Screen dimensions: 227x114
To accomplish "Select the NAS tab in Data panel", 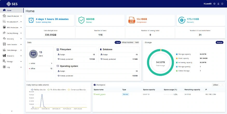I will (137, 42).
